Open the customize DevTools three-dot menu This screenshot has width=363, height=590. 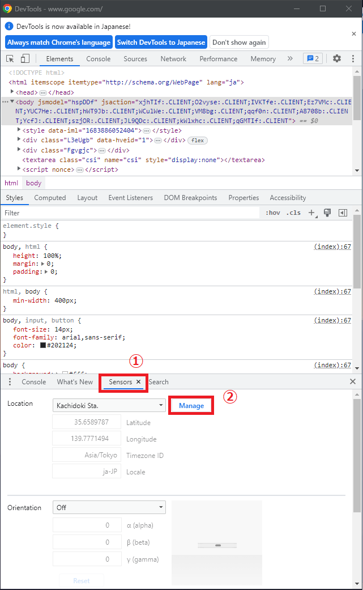(353, 59)
